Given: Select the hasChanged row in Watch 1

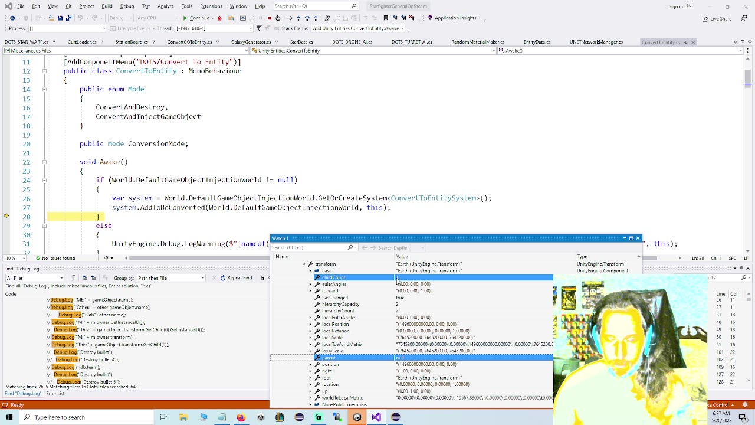Looking at the screenshot, I should click(434, 297).
